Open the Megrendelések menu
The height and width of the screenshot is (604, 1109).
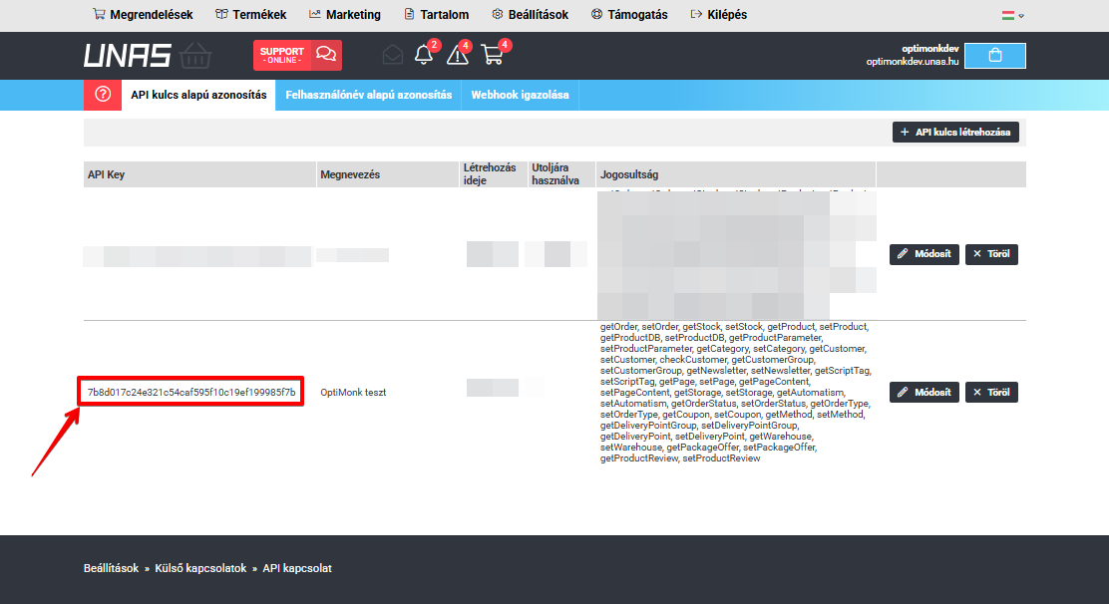click(143, 15)
